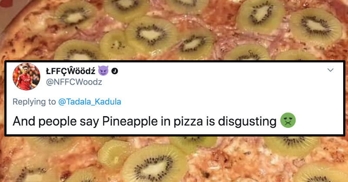The height and width of the screenshot is (182, 348).
Task: Click the large kiwi slice in top-right corner
Action: point(316,26)
